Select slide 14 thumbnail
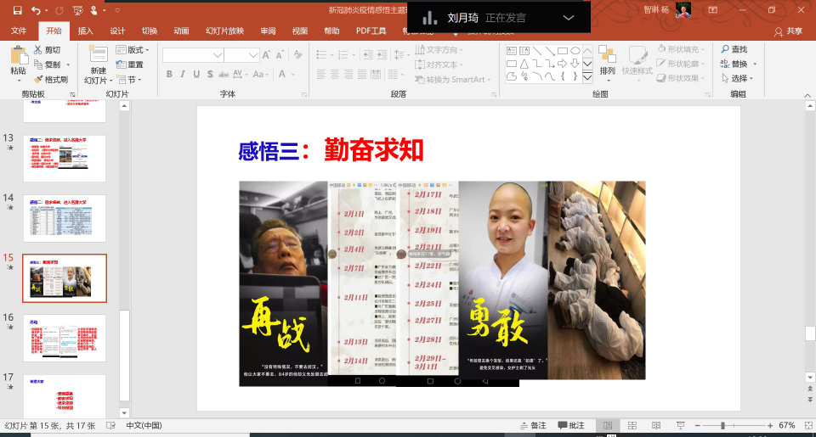 [x=65, y=218]
